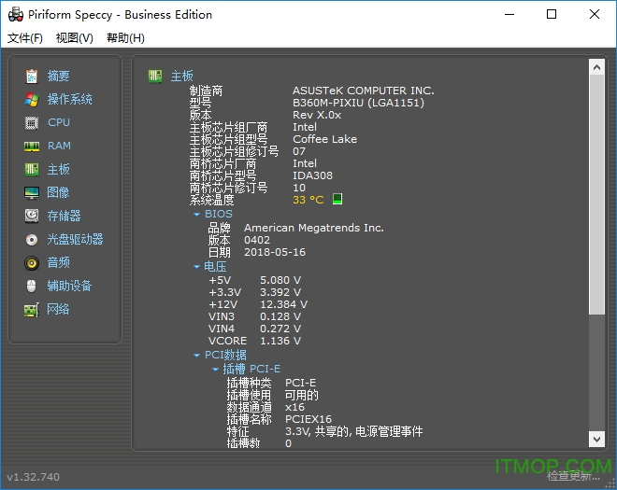This screenshot has height=490, width=617.
Task: Show the RAM section label
Action: (59, 146)
